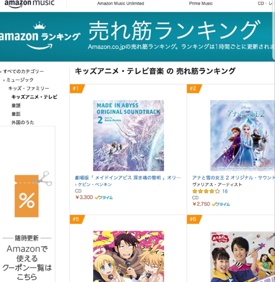Screen dimensions: 275x282
Task: Click the amazon music logo
Action: pyautogui.click(x=29, y=4)
